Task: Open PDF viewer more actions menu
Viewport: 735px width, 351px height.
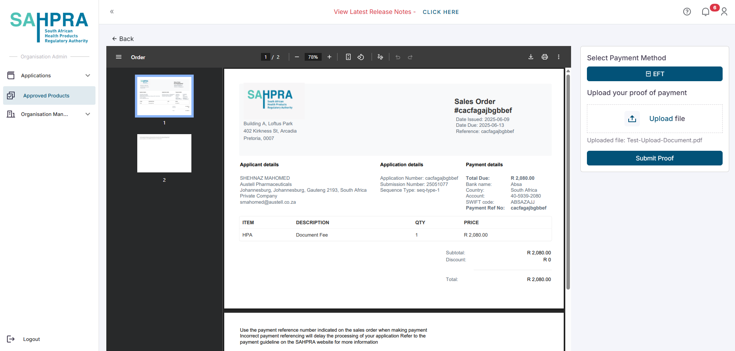Action: (x=559, y=57)
